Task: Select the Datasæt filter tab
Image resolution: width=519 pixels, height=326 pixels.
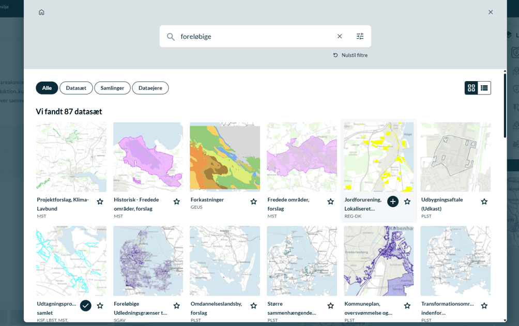Action: tap(76, 88)
